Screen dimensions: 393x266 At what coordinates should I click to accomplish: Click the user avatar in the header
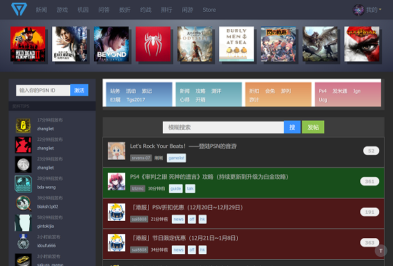358,10
